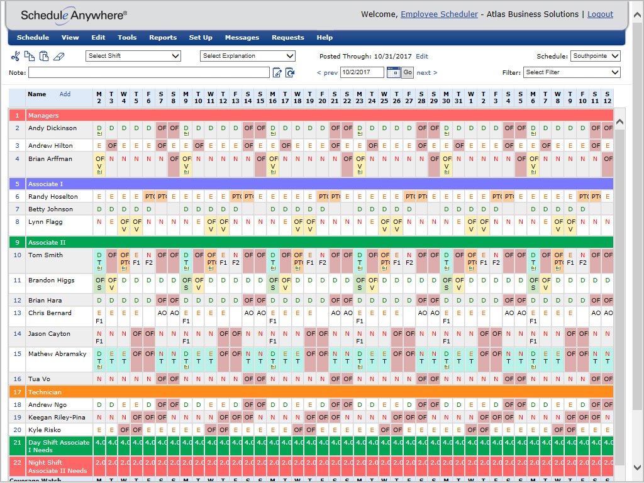This screenshot has width=644, height=483.
Task: Select the Eraser tool icon
Action: pos(59,56)
